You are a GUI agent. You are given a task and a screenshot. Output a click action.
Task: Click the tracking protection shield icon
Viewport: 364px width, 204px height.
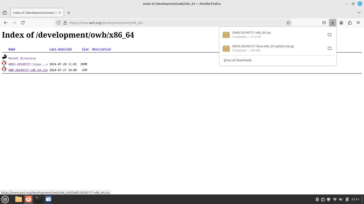click(58, 23)
